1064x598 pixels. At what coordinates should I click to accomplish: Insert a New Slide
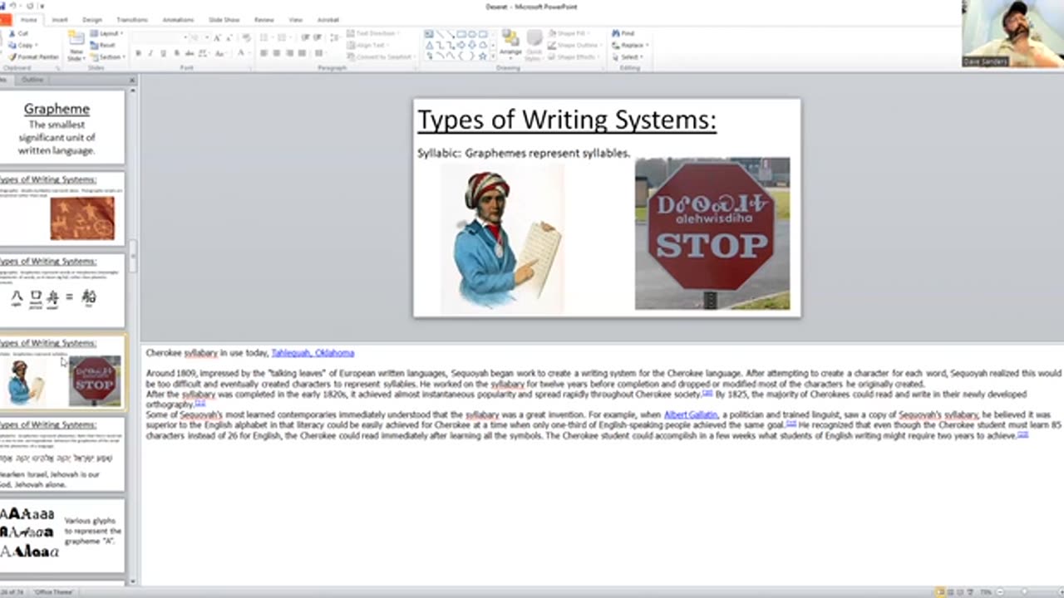click(76, 47)
